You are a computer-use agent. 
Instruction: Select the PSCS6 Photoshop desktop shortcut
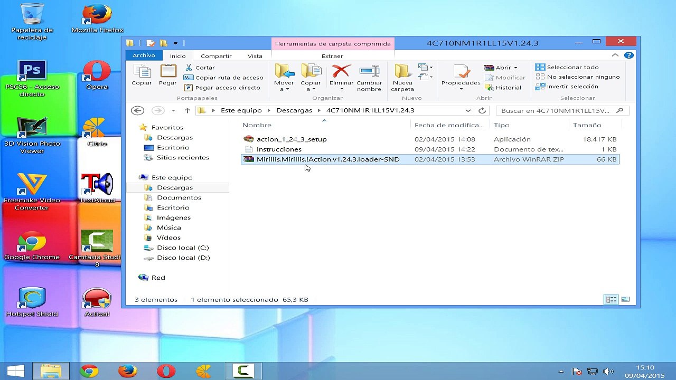coord(32,79)
